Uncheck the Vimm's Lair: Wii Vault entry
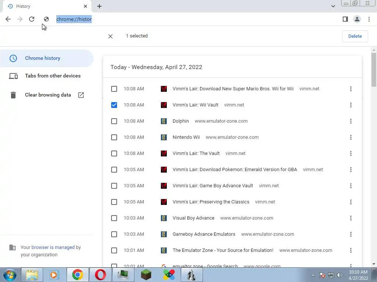The height and width of the screenshot is (282, 377). [114, 105]
